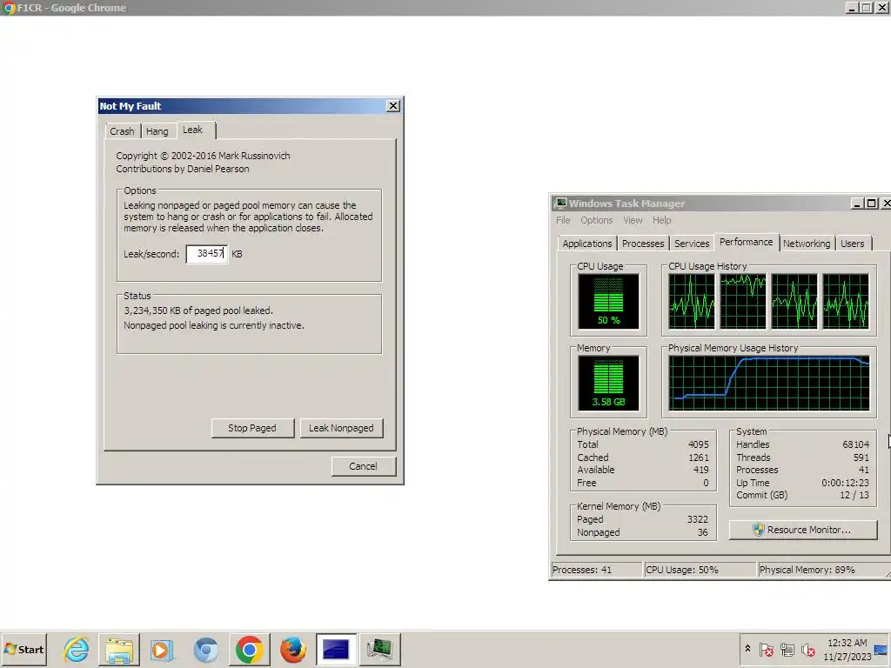Viewport: 891px width, 668px height.
Task: Switch to the Networking tab
Action: [807, 244]
